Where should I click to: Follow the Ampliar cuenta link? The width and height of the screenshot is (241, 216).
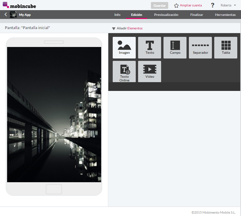(191, 5)
